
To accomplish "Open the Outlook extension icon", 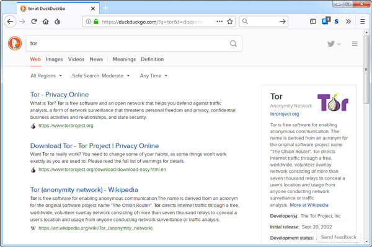I will 326,20.
